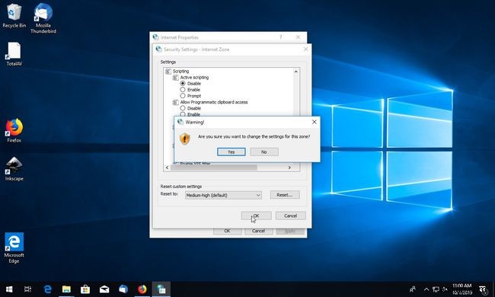
Task: Click the warning shield icon
Action: pyautogui.click(x=185, y=139)
